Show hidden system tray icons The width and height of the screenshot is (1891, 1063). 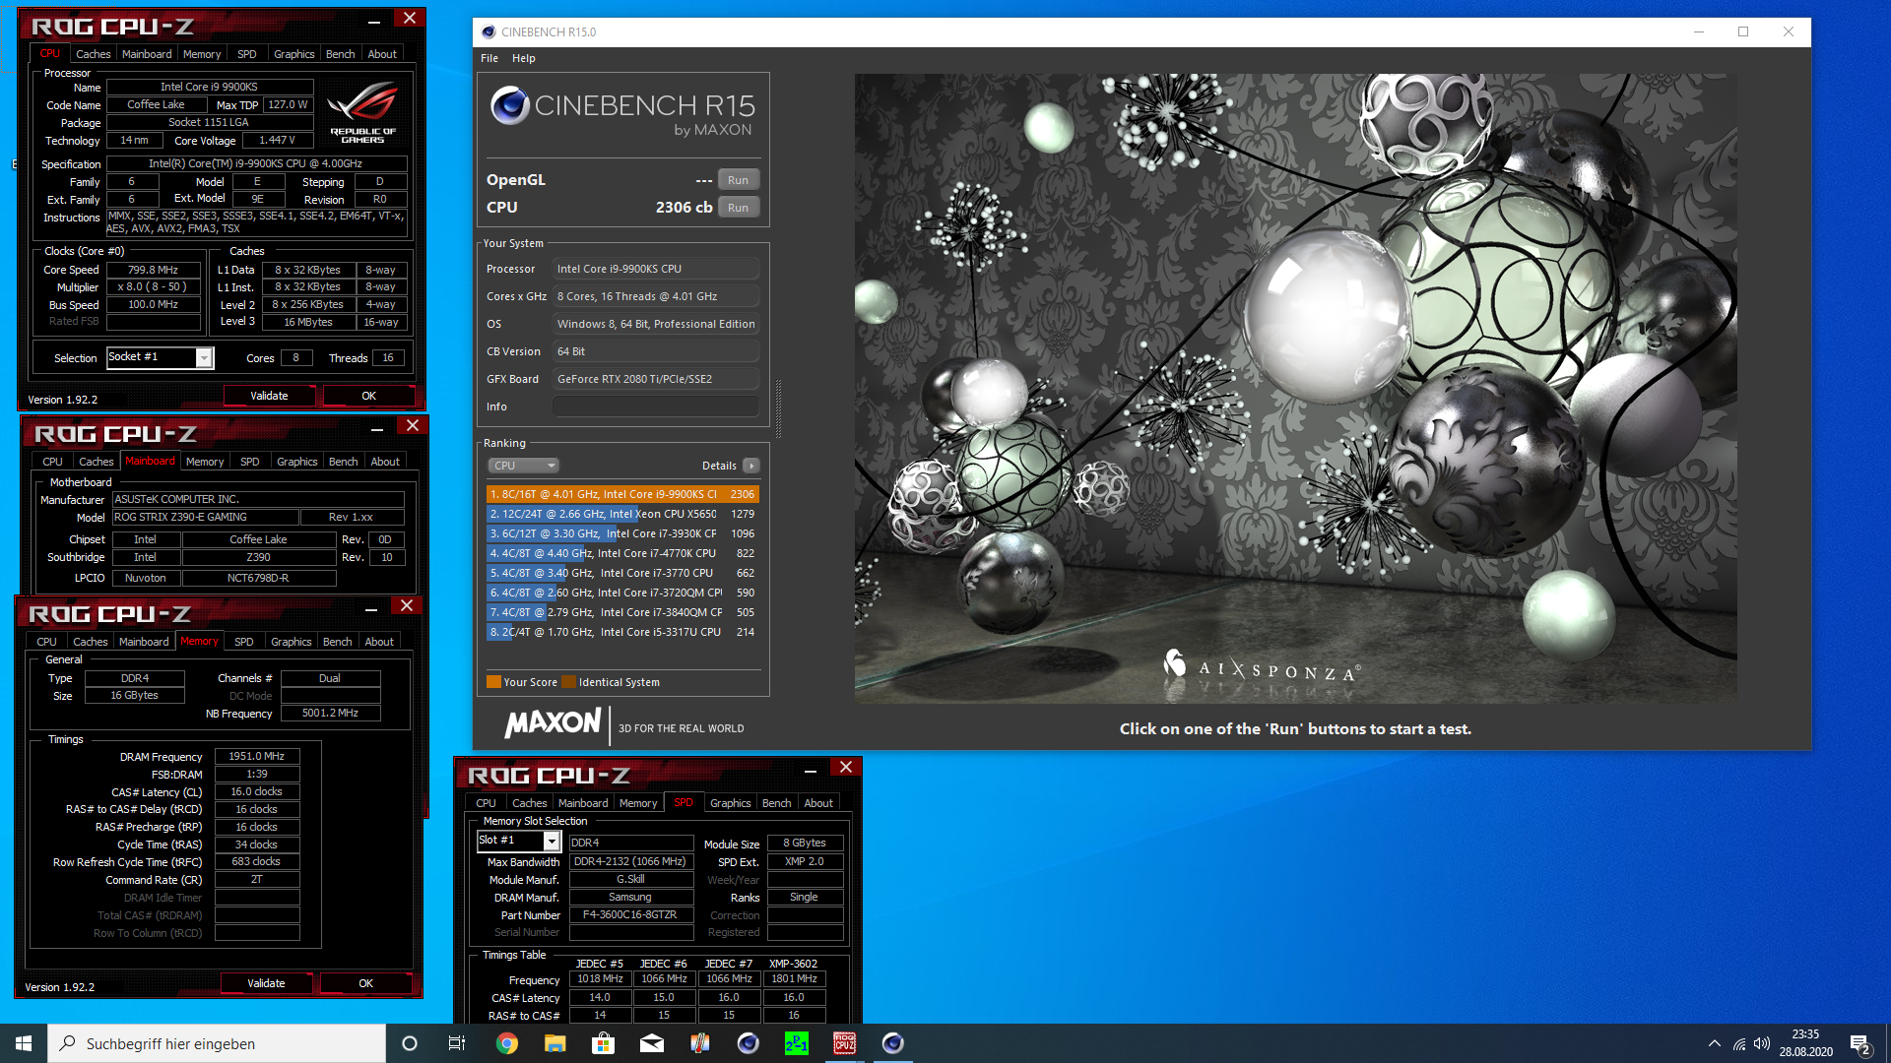point(1715,1043)
